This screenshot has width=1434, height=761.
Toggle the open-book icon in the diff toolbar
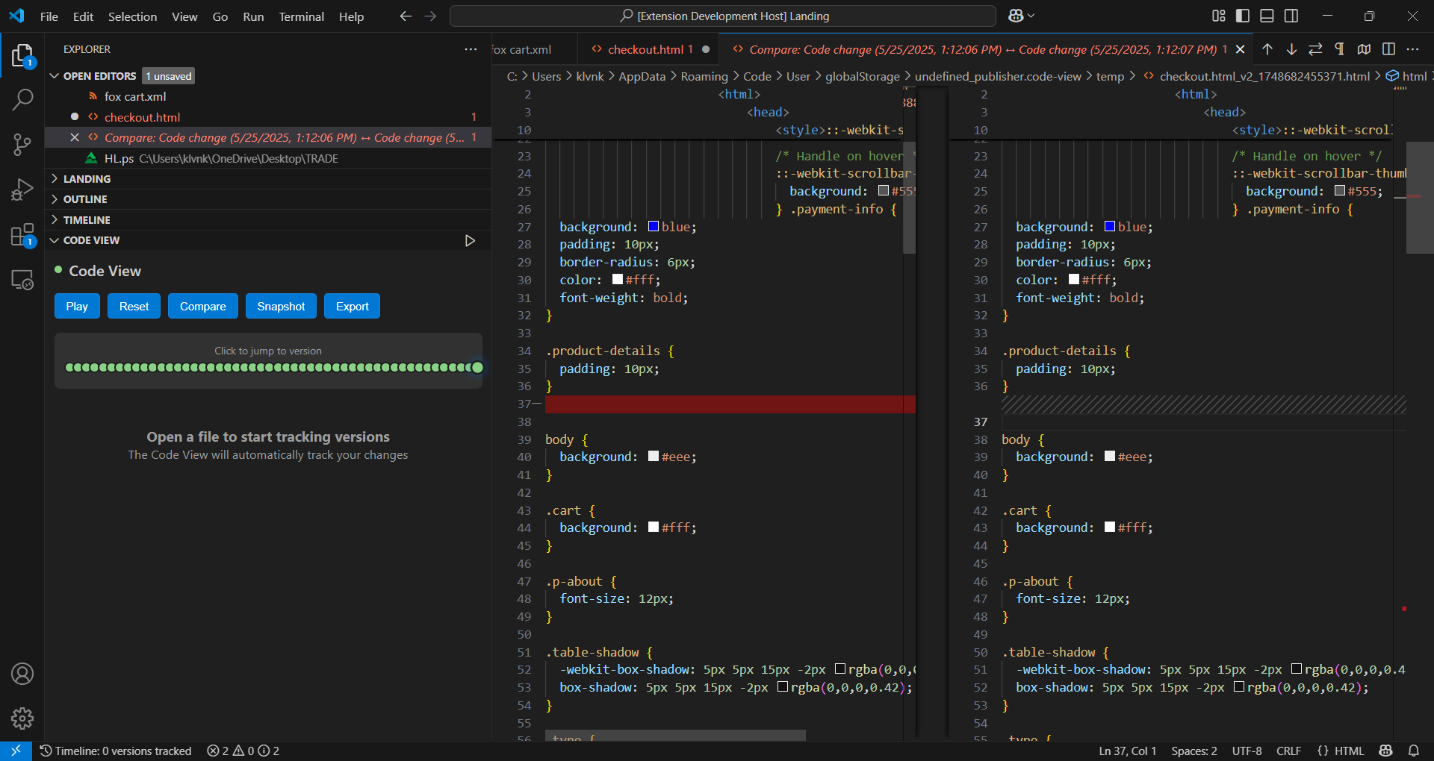coord(1364,49)
